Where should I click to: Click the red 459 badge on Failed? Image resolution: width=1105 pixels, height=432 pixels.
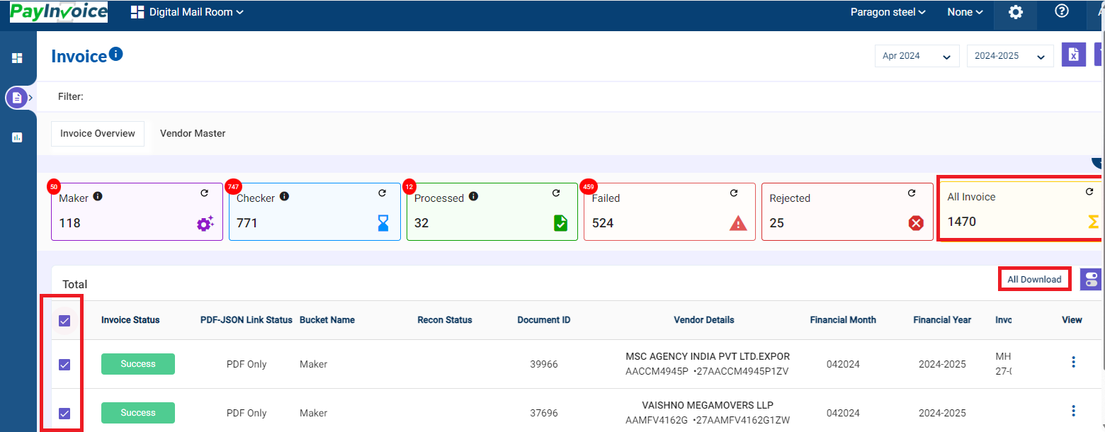click(x=587, y=187)
